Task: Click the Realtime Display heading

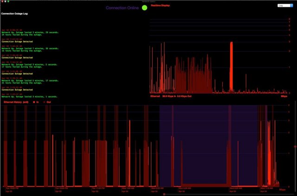Action: coord(161,6)
